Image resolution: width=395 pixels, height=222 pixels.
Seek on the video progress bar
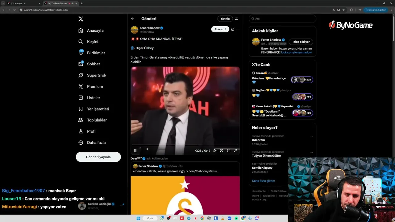(x=185, y=145)
